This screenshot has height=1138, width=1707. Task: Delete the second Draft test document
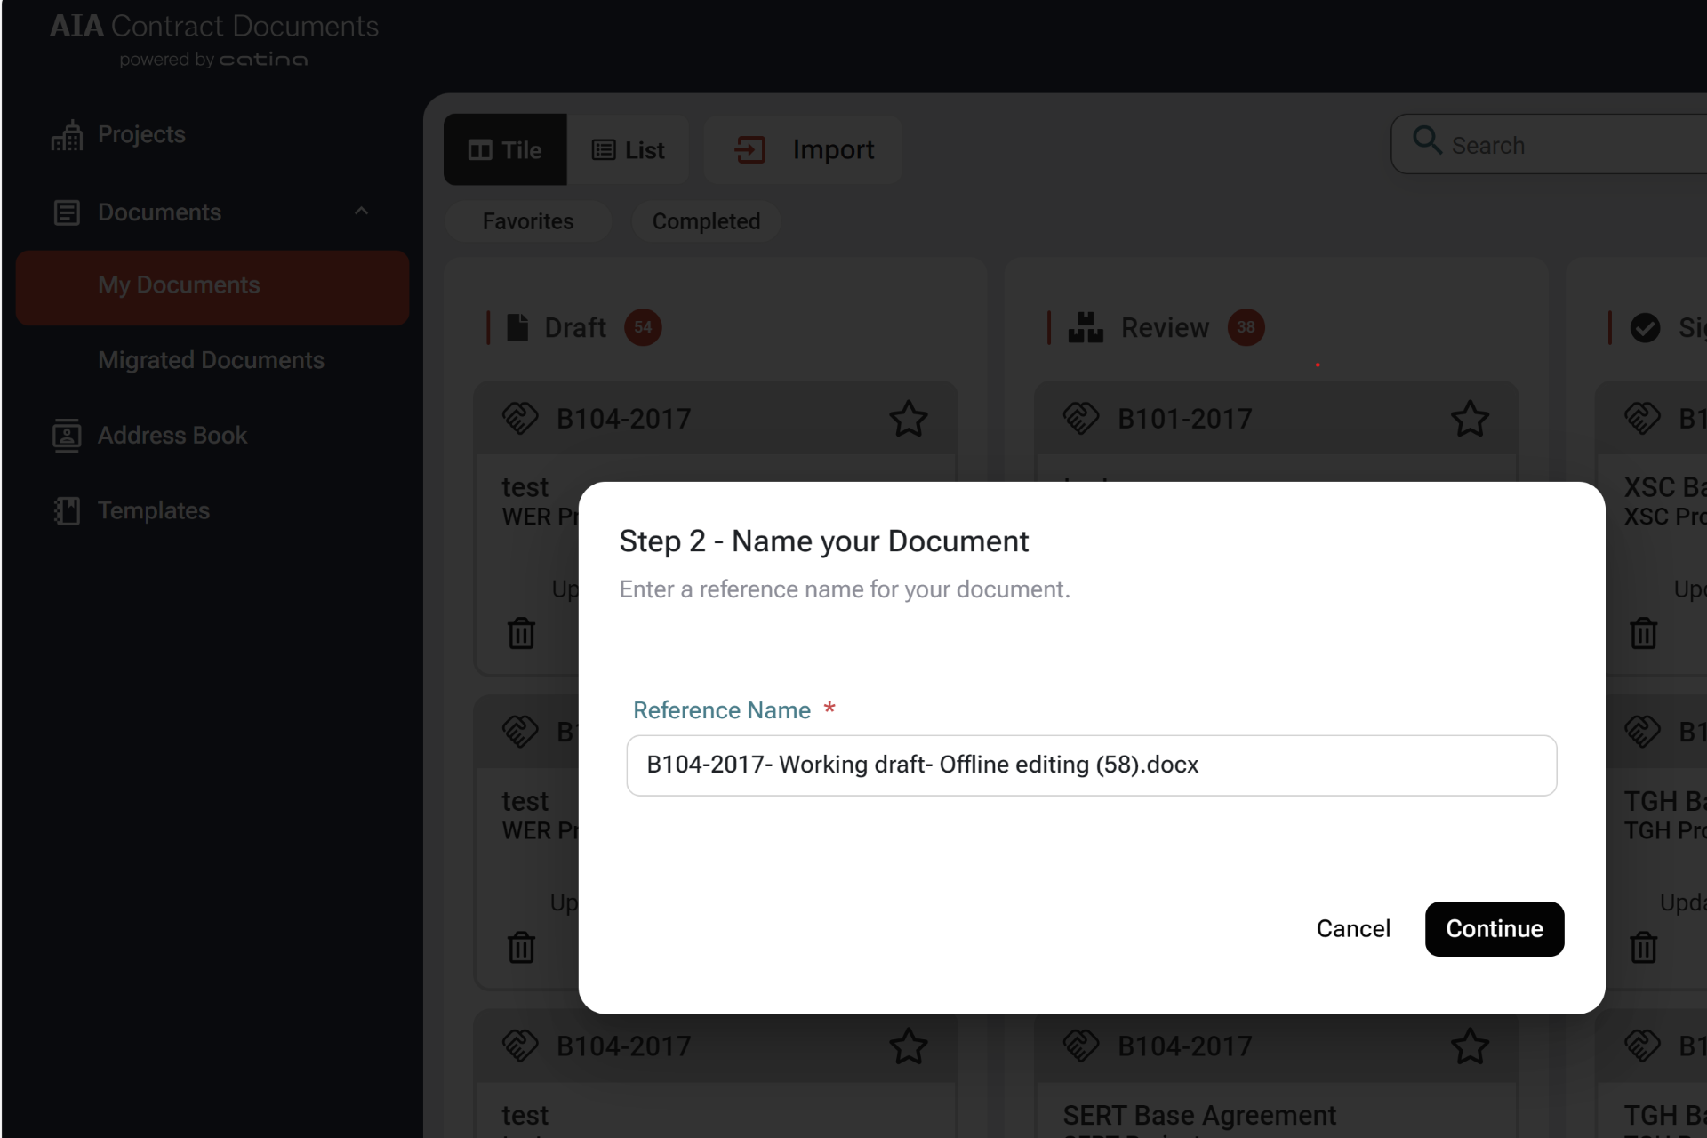[521, 948]
